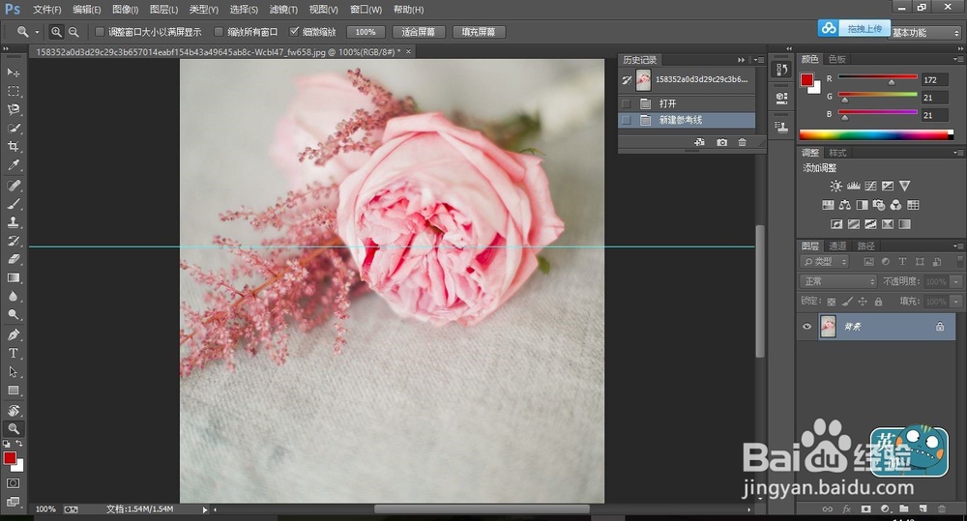Select the Rectangular Marquee tool

pyautogui.click(x=13, y=91)
